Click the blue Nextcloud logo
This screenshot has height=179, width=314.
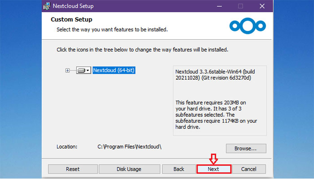248,26
